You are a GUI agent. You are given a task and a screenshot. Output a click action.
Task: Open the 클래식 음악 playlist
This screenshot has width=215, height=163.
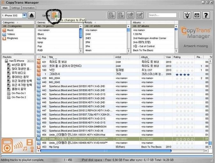click(x=19, y=89)
